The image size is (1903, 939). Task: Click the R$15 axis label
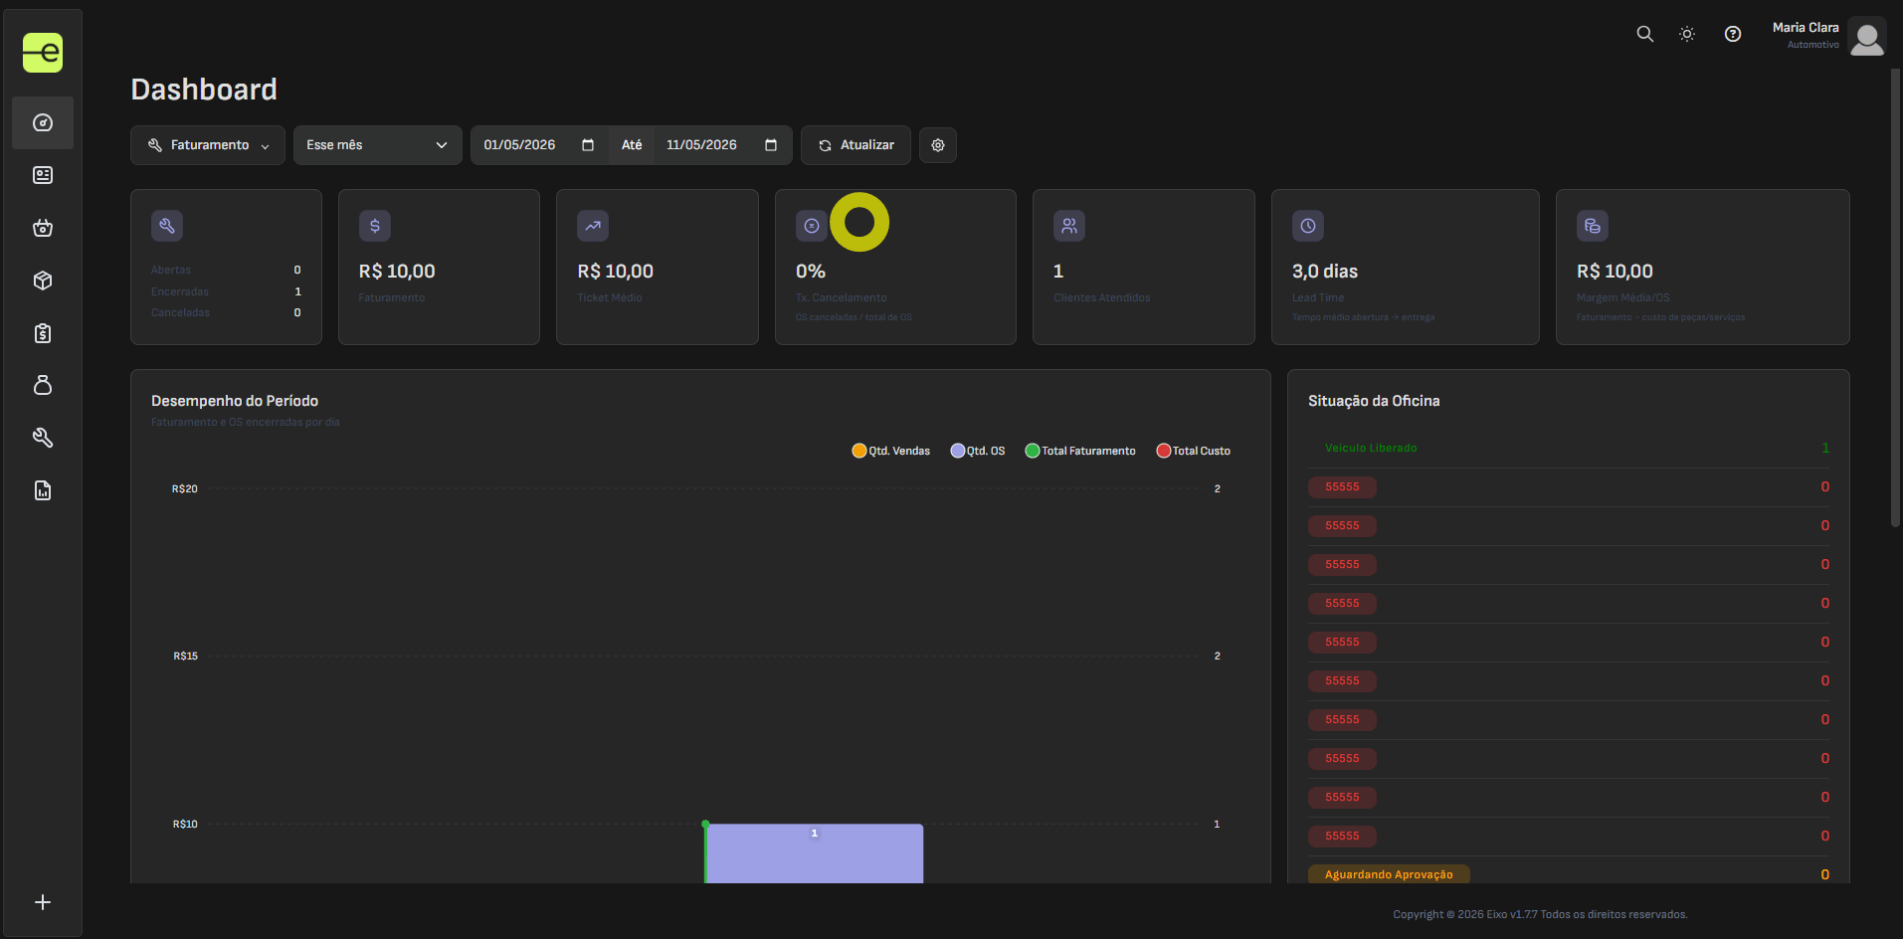pyautogui.click(x=185, y=656)
